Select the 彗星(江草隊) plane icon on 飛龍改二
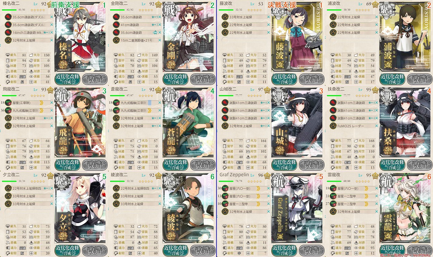Viewport: 433px width, 257px height. [8, 103]
